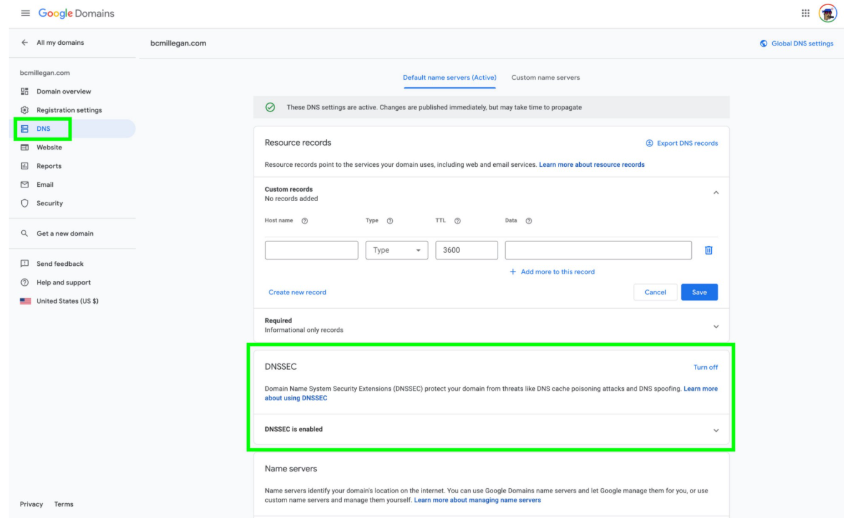Viewport: 850px width, 518px height.
Task: Open Learn more about resource records
Action: tap(592, 165)
